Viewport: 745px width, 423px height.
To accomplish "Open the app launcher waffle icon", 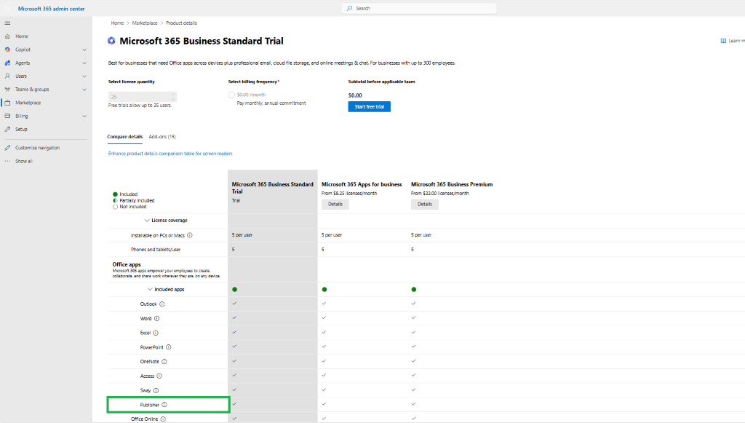I will click(x=7, y=9).
